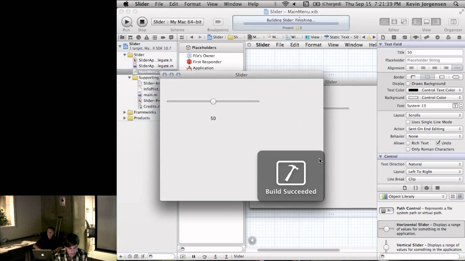Click the Stop button in the Xcode toolbar
This screenshot has height=261, width=465.
[142, 22]
